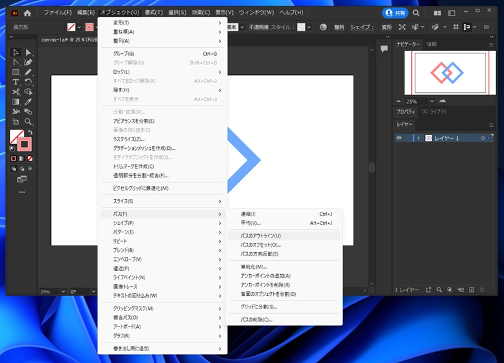This screenshot has width=504, height=363.
Task: Open the opacity style swatch dropdown
Action: [x=309, y=27]
